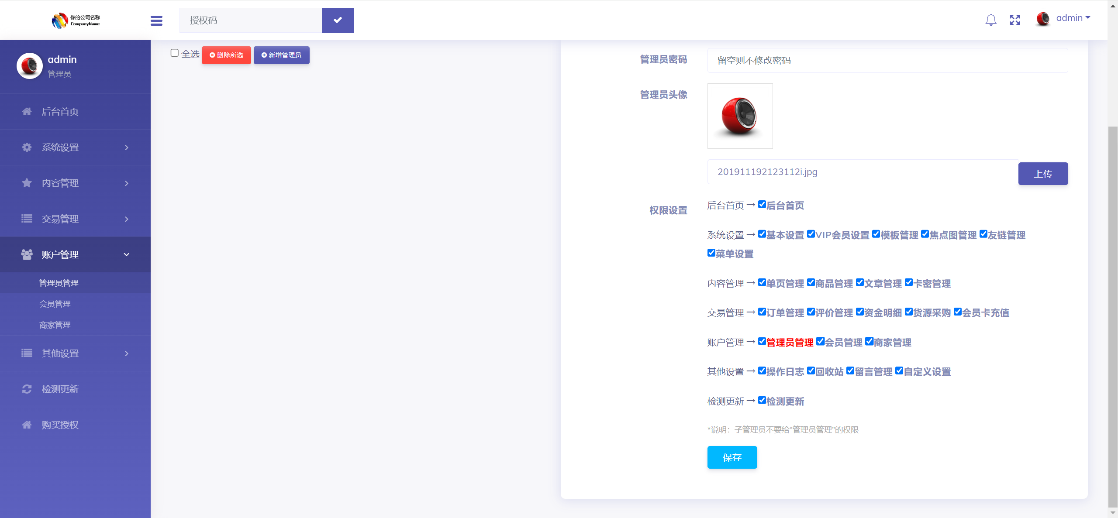Image resolution: width=1118 pixels, height=518 pixels.
Task: Collapse the 账户管理 chevron arrow
Action: (x=127, y=255)
